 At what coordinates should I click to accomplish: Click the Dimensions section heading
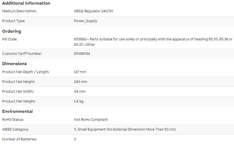(x=14, y=64)
